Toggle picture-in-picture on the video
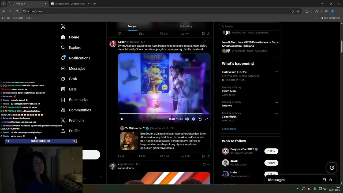343x193 pixels. point(200,119)
